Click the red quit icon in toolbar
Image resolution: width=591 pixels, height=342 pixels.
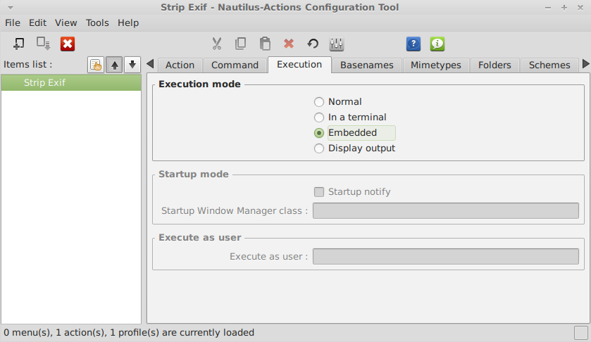[68, 44]
